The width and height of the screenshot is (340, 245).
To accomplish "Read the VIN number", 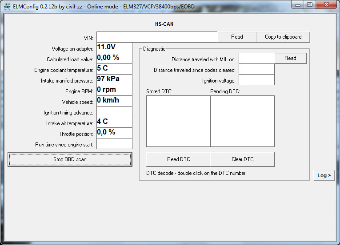I will 236,37.
